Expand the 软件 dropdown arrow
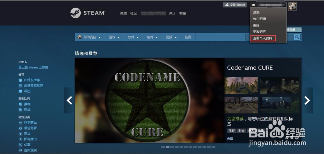The width and height of the screenshot is (324, 154). pyautogui.click(x=138, y=37)
